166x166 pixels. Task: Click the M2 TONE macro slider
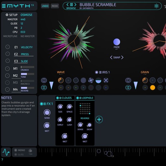[x=28, y=74]
